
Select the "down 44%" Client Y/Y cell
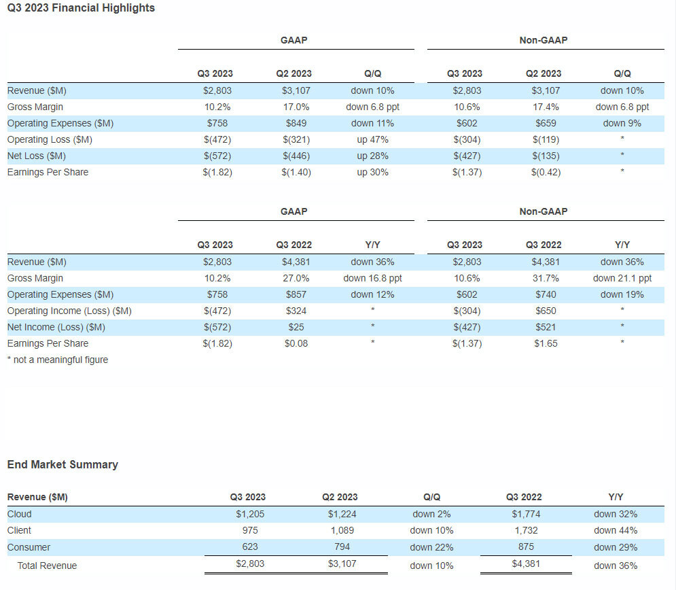[616, 530]
